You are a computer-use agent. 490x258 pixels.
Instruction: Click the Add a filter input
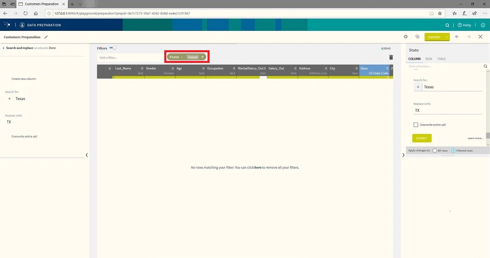coord(131,58)
